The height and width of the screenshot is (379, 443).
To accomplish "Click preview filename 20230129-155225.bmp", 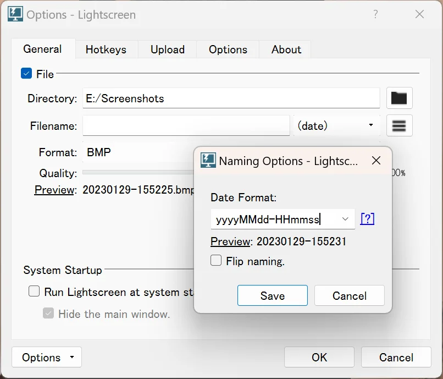I will pos(139,190).
